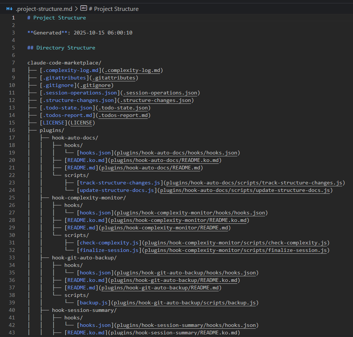Open finalize-session.js path link
Screen dimensions: 353x337
[236, 250]
